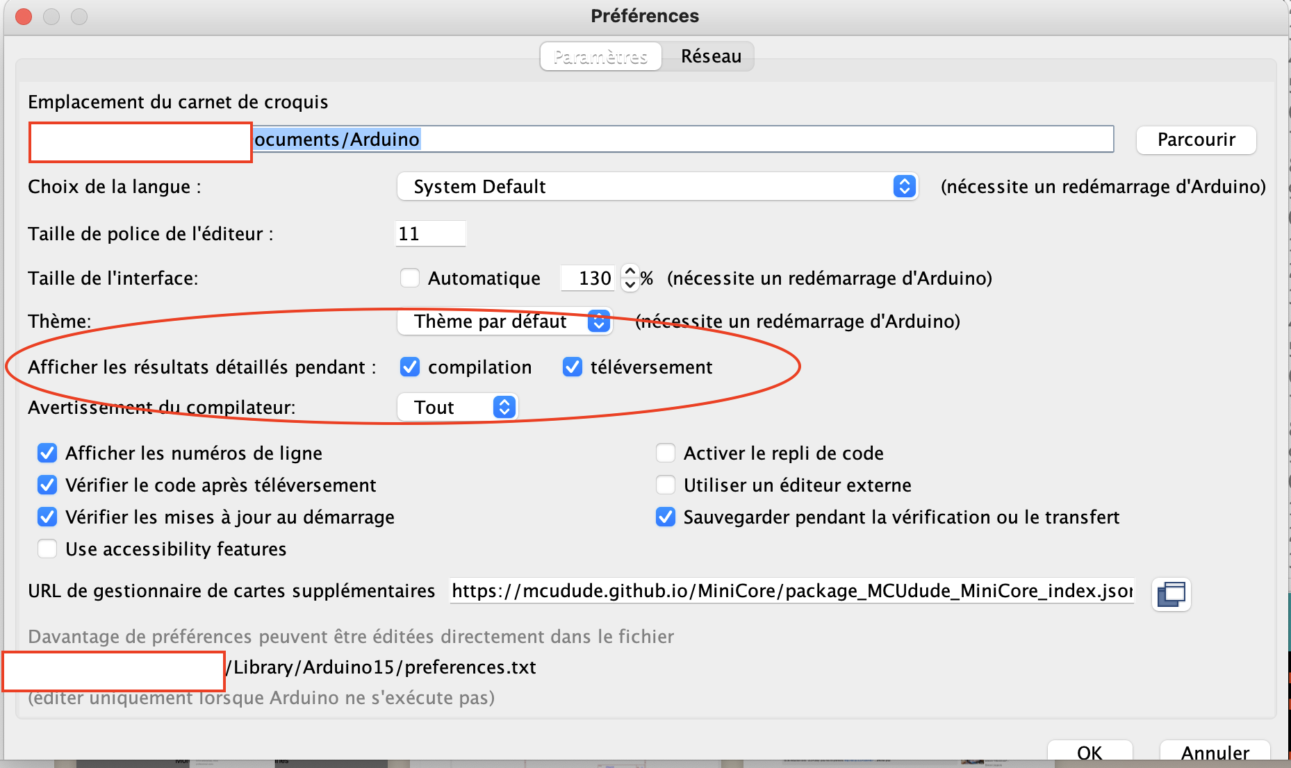
Task: Open the Thème par défaut dropdown
Action: 505,322
